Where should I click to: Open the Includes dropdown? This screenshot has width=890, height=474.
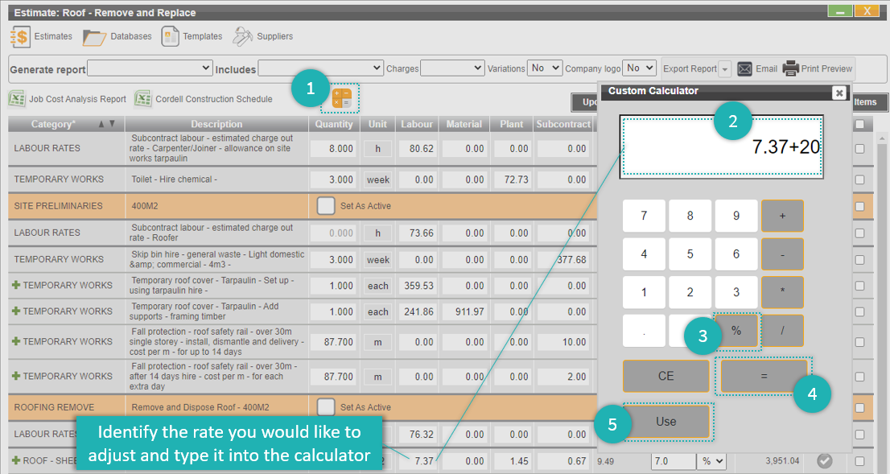pyautogui.click(x=321, y=68)
